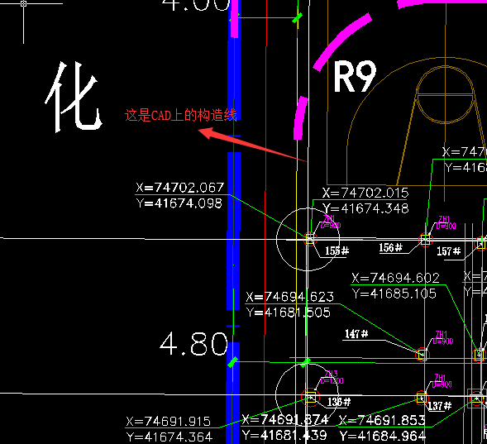Click coordinate label X=74702.067
This screenshot has height=444, width=487.
coord(179,188)
